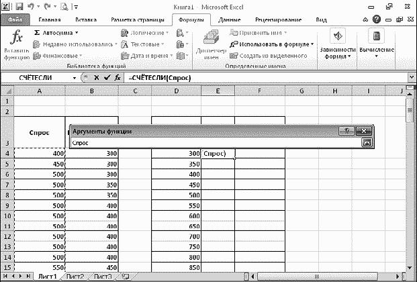Open Text (Текстовые) functions list

click(142, 44)
